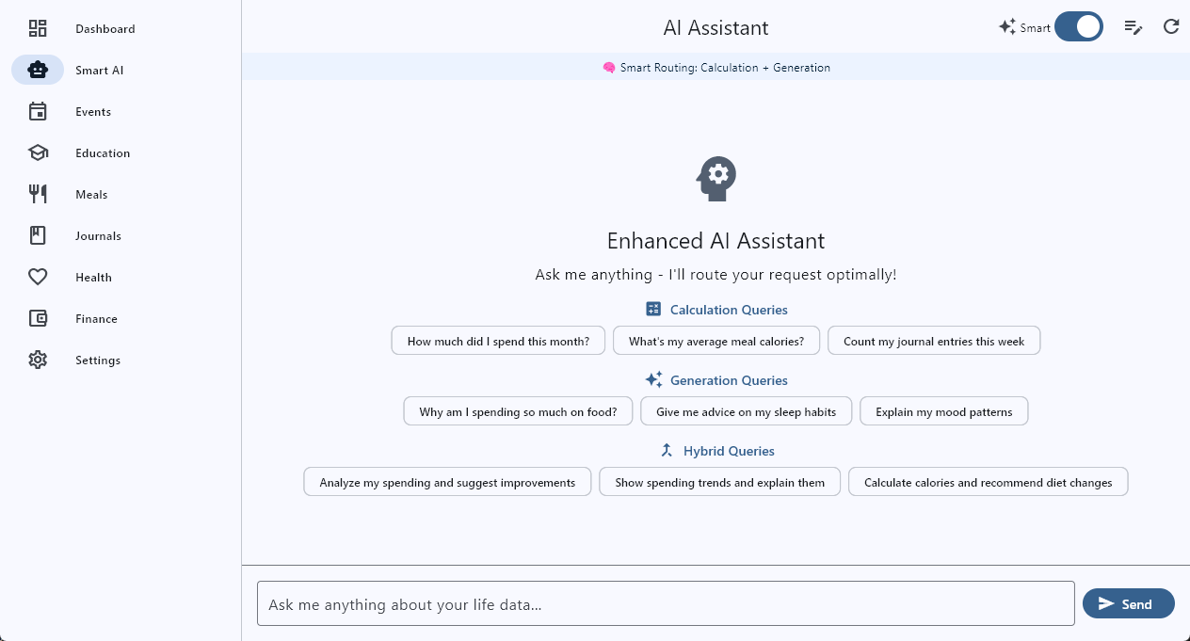Open the Dashboard grid icon

[38, 28]
